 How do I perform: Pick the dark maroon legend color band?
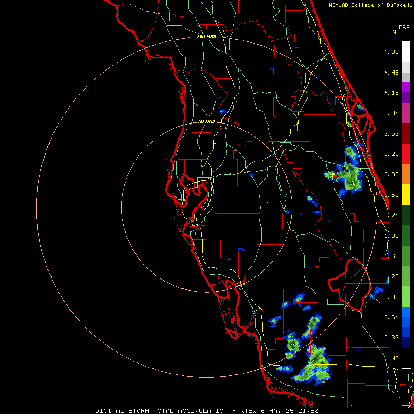[x=406, y=133]
